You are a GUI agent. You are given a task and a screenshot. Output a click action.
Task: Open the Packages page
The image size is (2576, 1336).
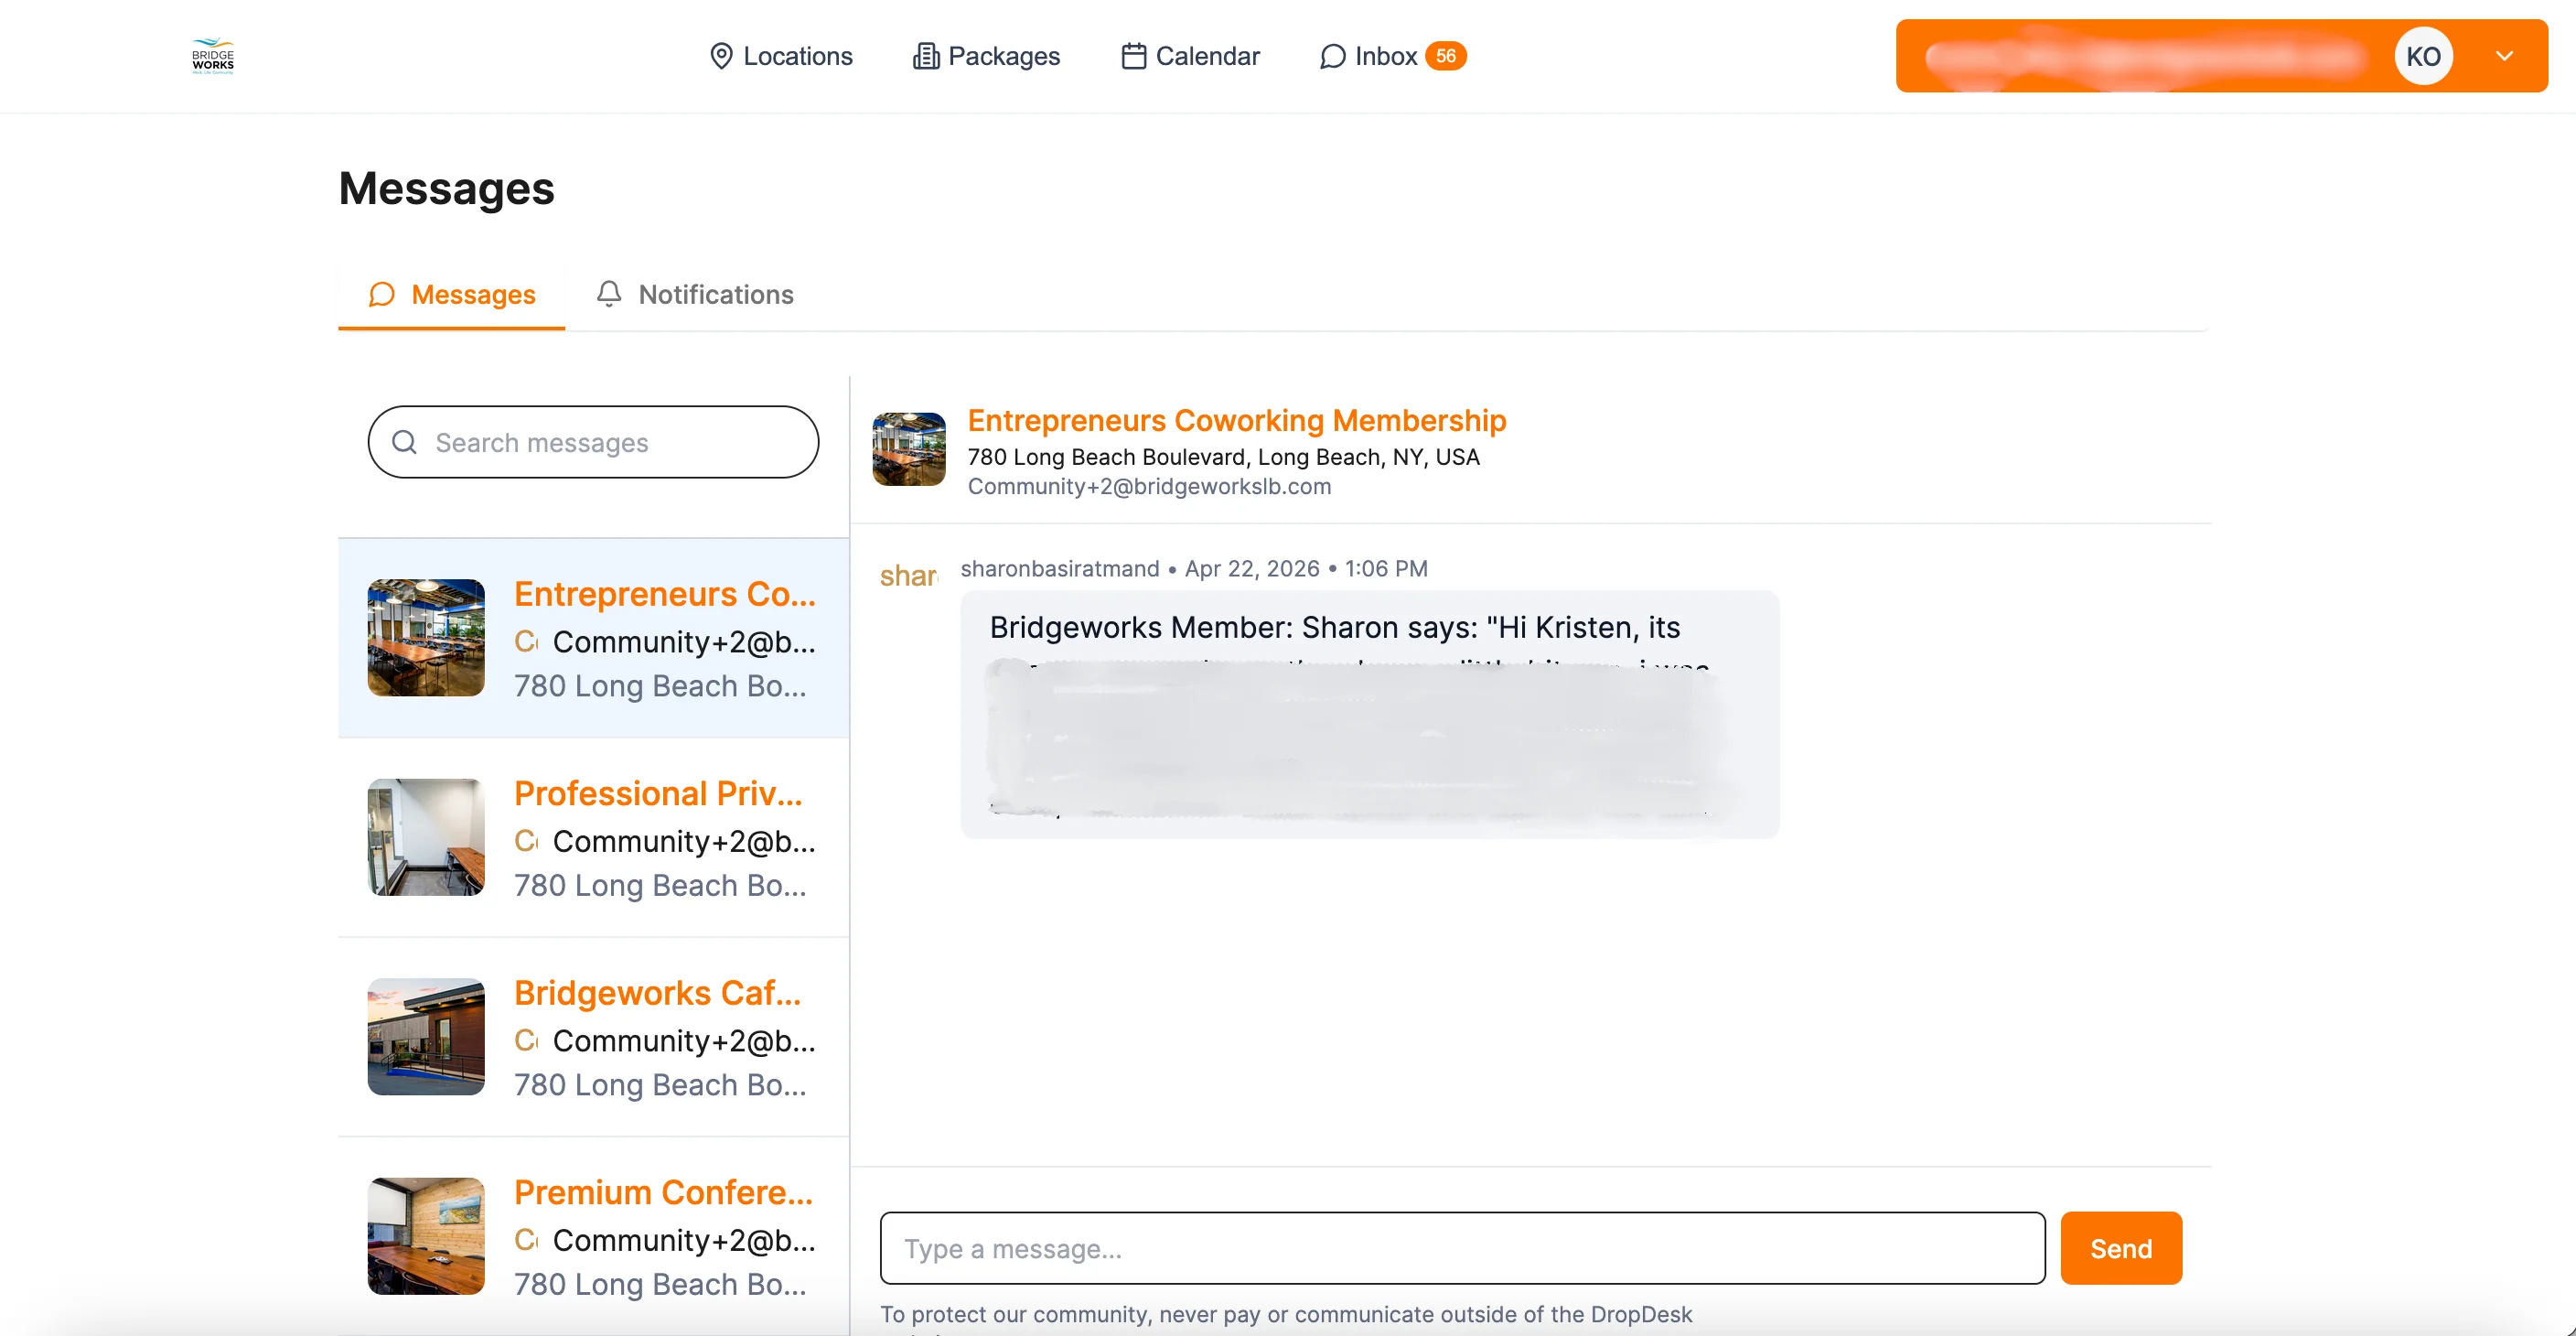[x=986, y=56]
